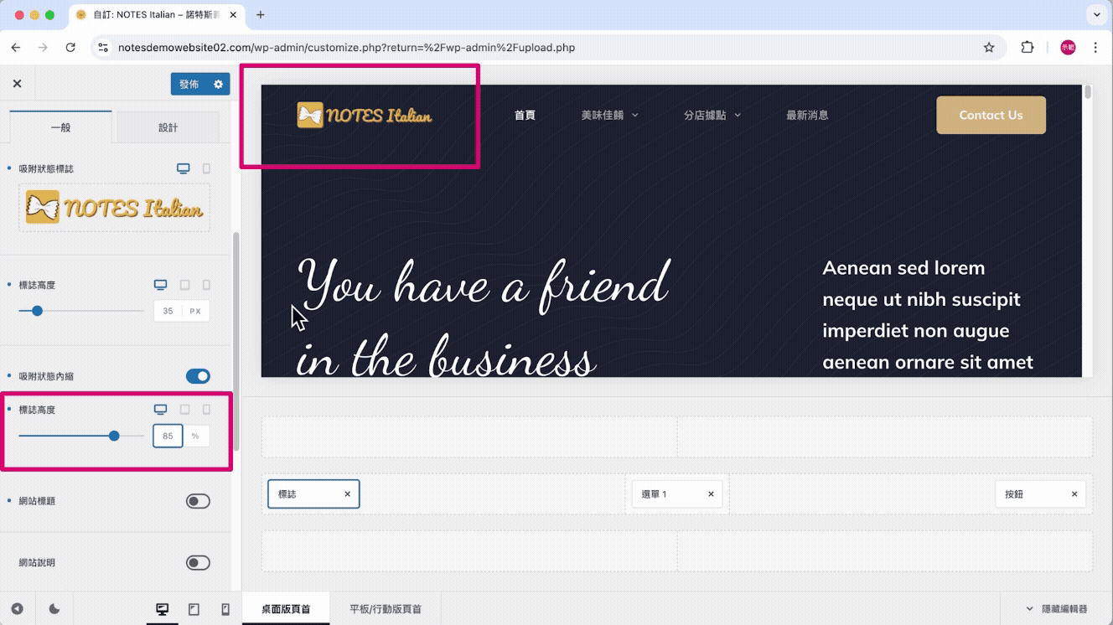Switch to 設計 tab
Screen dimensions: 1113x625
click(168, 127)
